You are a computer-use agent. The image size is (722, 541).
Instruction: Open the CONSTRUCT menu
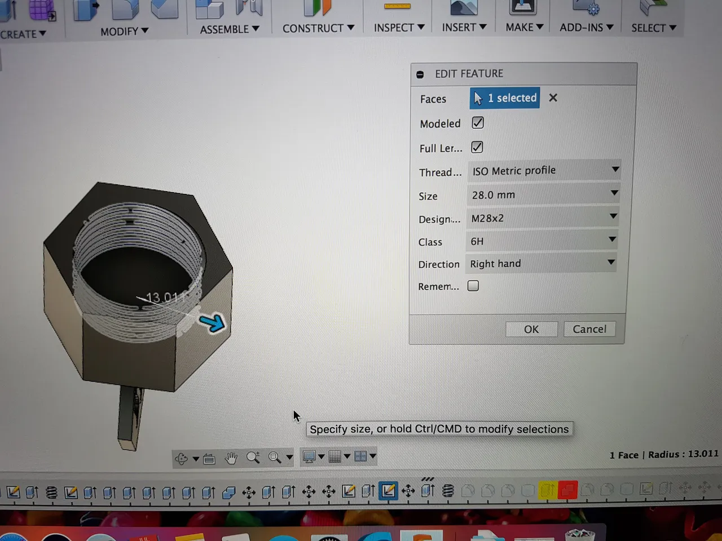318,28
